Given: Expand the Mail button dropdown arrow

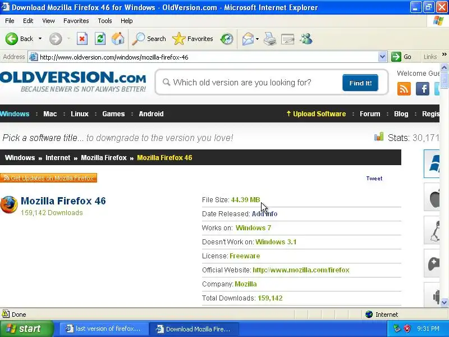Looking at the screenshot, I should point(257,39).
